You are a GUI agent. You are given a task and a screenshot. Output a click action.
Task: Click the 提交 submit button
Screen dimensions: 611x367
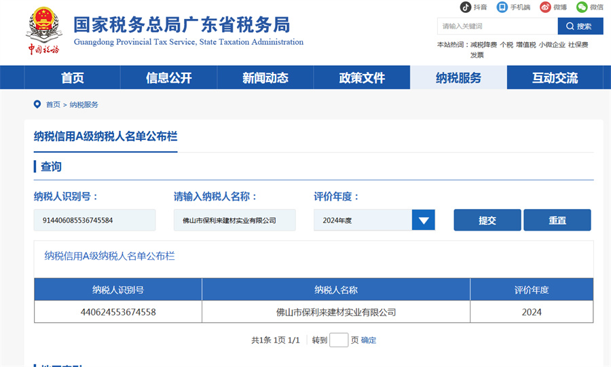point(487,220)
